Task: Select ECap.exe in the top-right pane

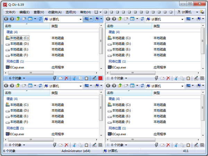Action: click(x=119, y=67)
